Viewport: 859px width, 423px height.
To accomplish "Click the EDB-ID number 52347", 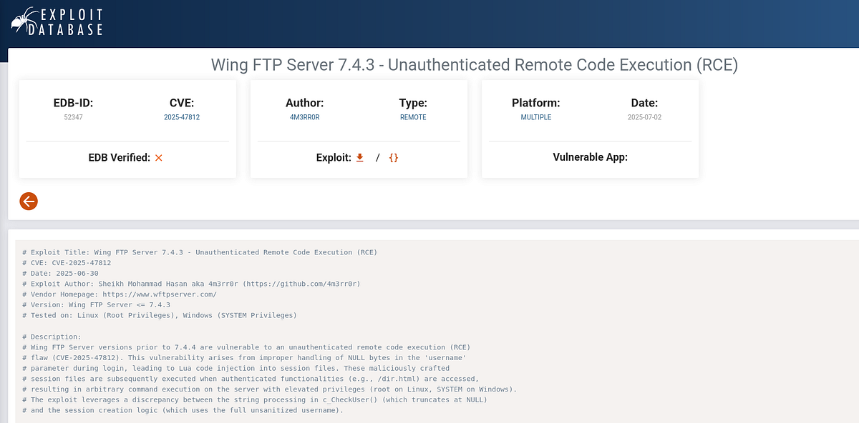I will tap(74, 117).
